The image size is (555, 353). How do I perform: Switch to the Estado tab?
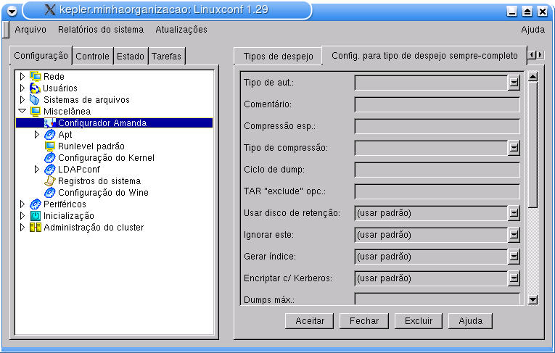coord(131,57)
